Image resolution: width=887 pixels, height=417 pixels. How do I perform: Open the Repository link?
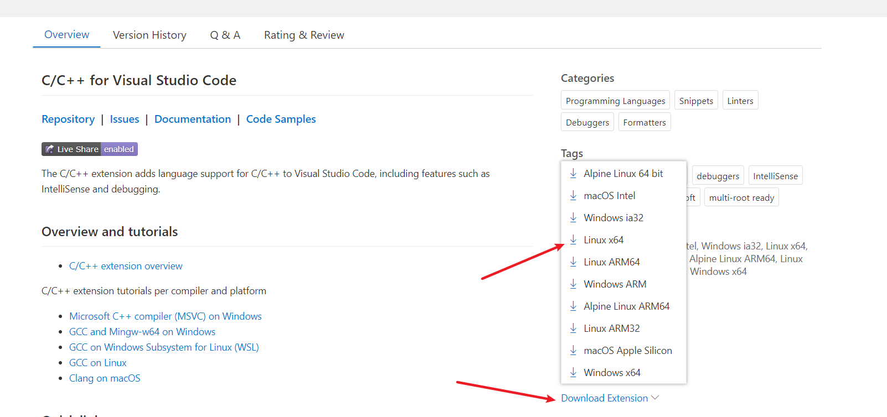pos(68,119)
